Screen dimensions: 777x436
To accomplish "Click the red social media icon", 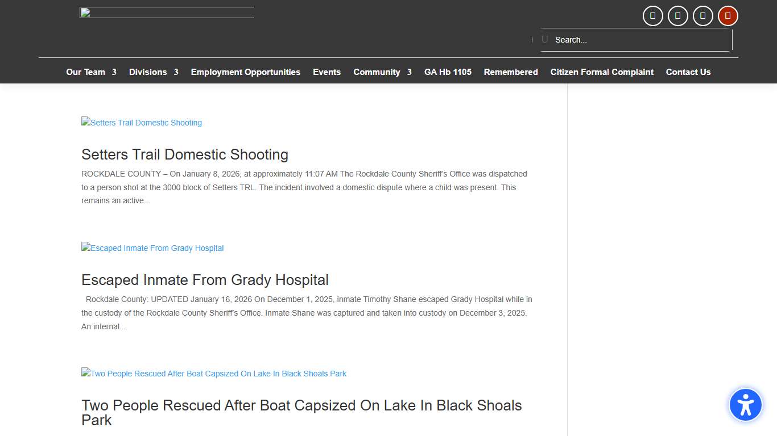I will tap(728, 16).
